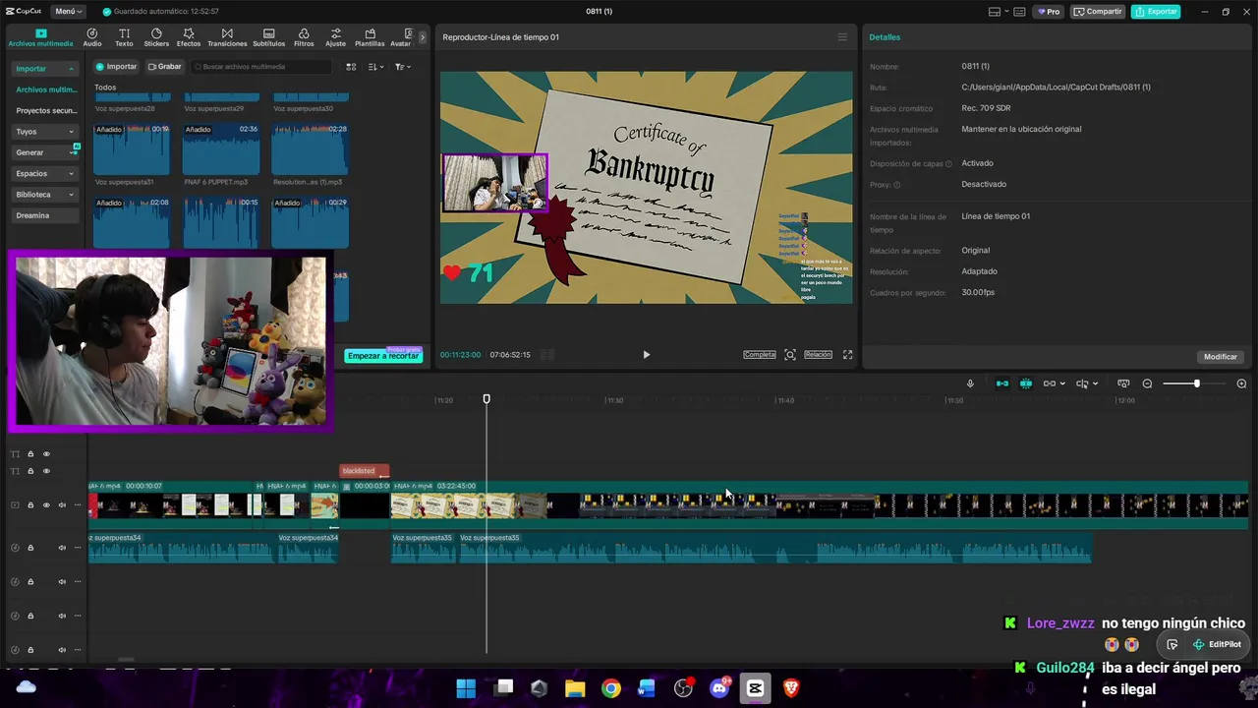Viewport: 1258px width, 708px height.
Task: Select the Voz superpuesta31 audio thumbnail
Action: pos(132,149)
